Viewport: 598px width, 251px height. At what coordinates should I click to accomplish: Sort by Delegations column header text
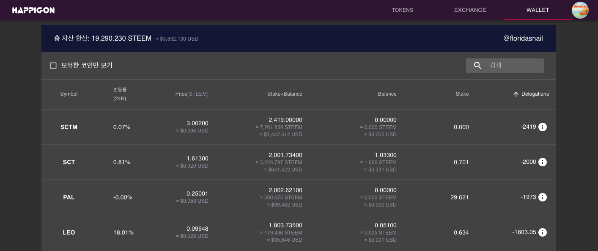pyautogui.click(x=535, y=94)
